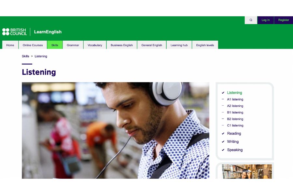The width and height of the screenshot is (293, 195).
Task: Open A1 listening in sidebar
Action: pyautogui.click(x=235, y=99)
